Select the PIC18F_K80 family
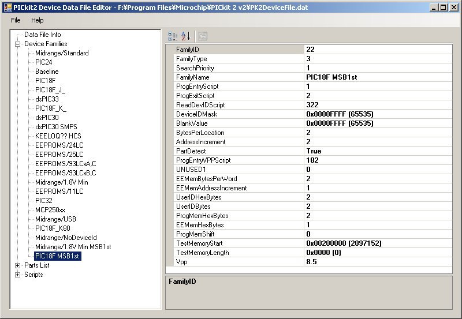Screen dimensions: 462x319 point(53,228)
